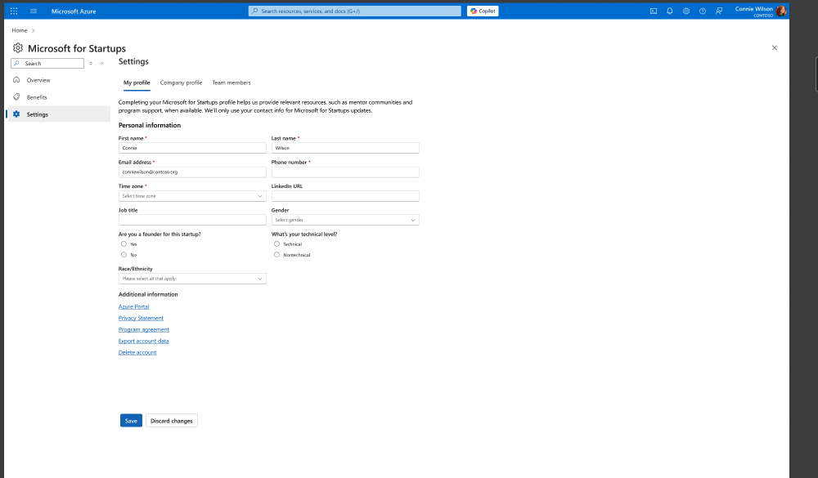Open Connie Wilson account avatar
Image resolution: width=818 pixels, height=478 pixels.
(x=781, y=11)
